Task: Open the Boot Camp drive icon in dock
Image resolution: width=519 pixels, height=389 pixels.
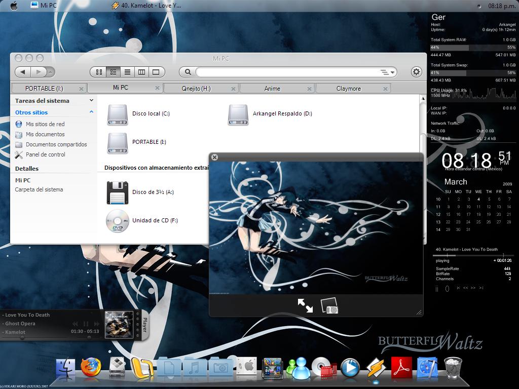Action: pyautogui.click(x=117, y=367)
